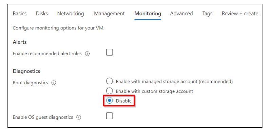Choose Enable with custom storage account
Image resolution: width=267 pixels, height=129 pixels.
click(x=109, y=91)
